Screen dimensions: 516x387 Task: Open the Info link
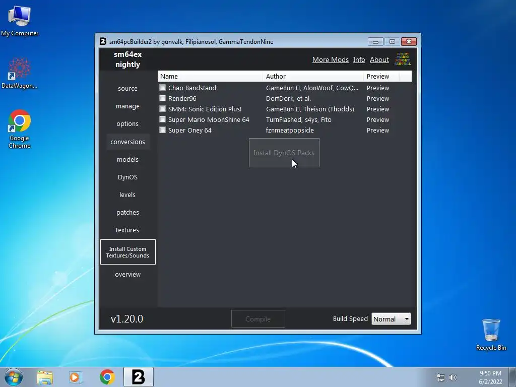(359, 59)
